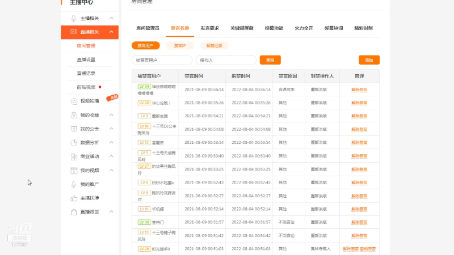Select the 禁言IP pill filter
Viewport: 454px width, 255px height.
click(x=180, y=46)
